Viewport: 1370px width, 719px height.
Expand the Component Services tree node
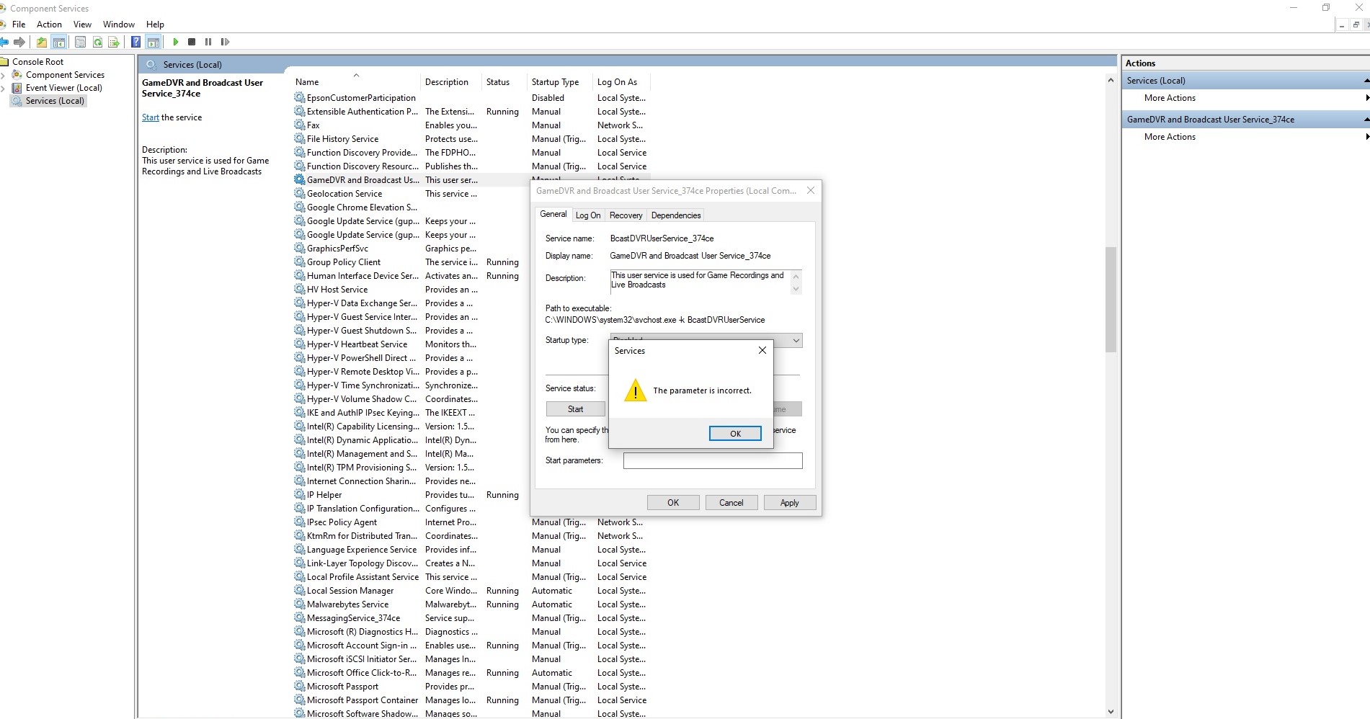tap(4, 75)
